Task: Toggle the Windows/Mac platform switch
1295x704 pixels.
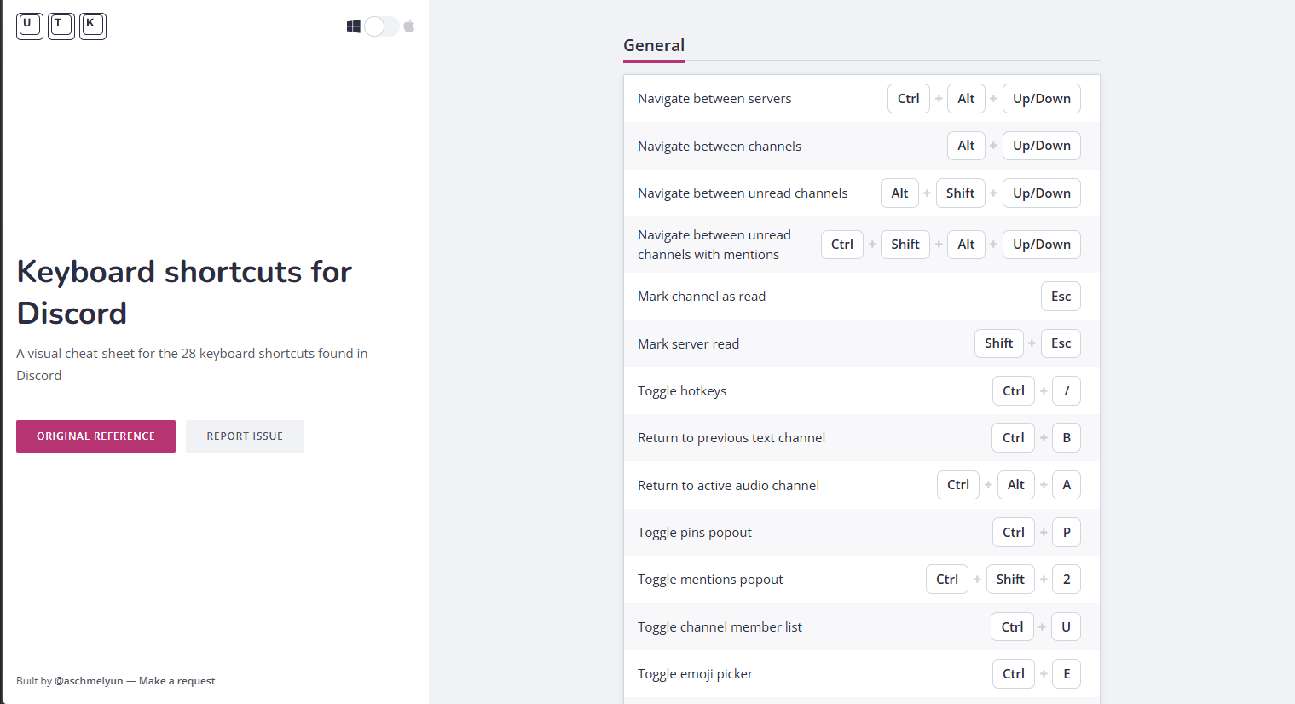Action: tap(381, 26)
